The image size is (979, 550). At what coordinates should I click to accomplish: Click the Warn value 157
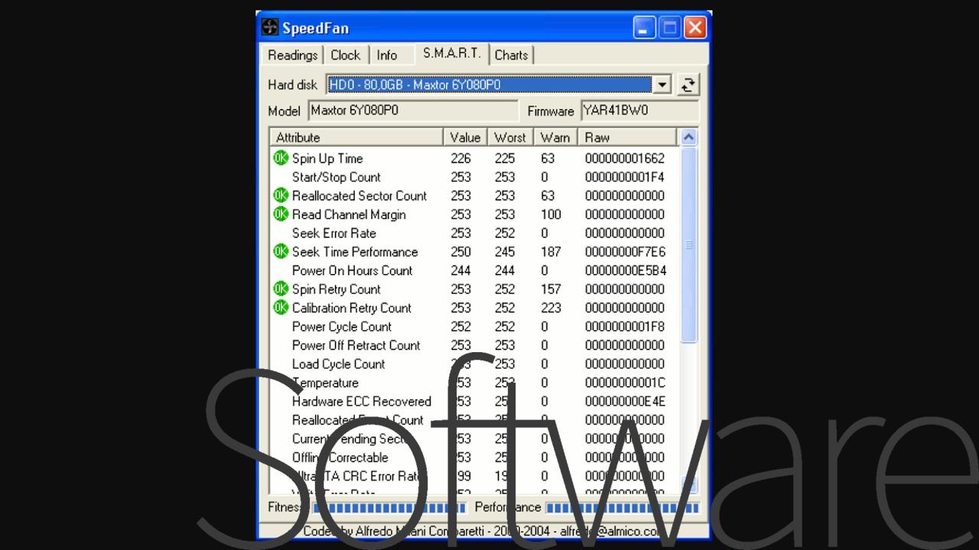551,290
